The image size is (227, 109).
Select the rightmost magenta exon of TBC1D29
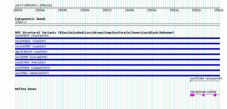coord(215,95)
